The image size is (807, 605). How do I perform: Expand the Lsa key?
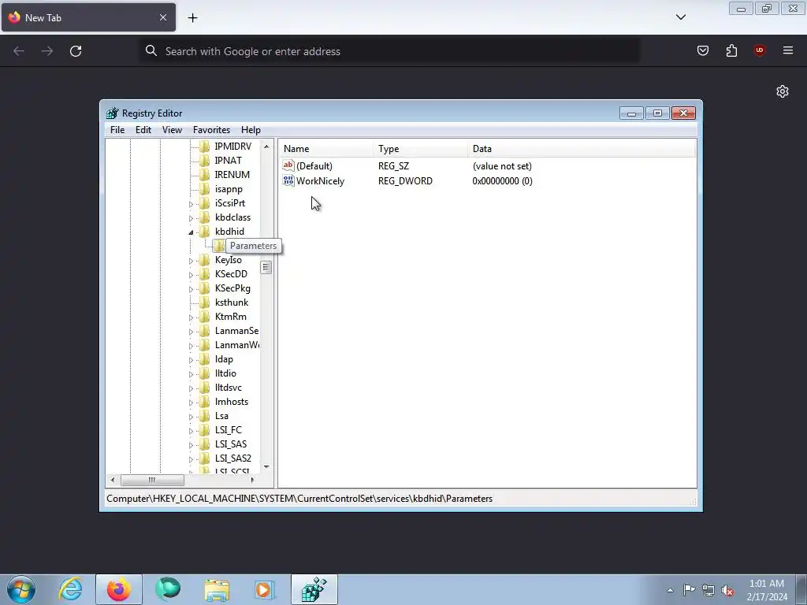click(x=191, y=417)
